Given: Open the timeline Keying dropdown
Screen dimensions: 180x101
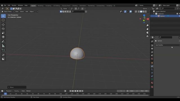Looking at the screenshot, I should click(x=17, y=91).
